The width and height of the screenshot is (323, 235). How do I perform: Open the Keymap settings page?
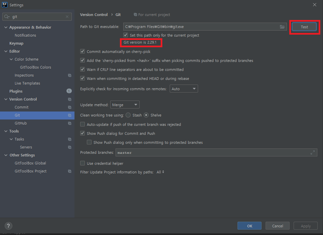pyautogui.click(x=16, y=43)
